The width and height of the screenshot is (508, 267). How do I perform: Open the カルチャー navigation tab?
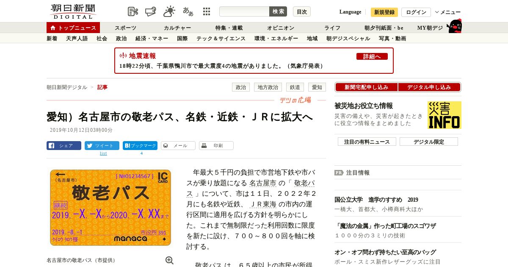[177, 28]
